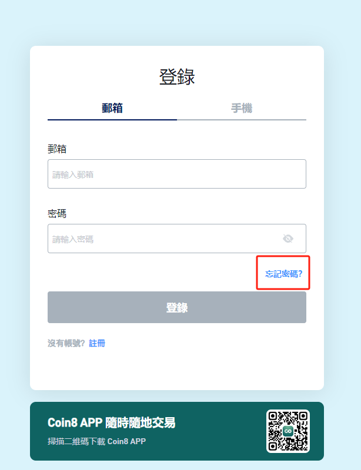
Task: Click the Coin8 APP download QR code
Action: (x=288, y=431)
